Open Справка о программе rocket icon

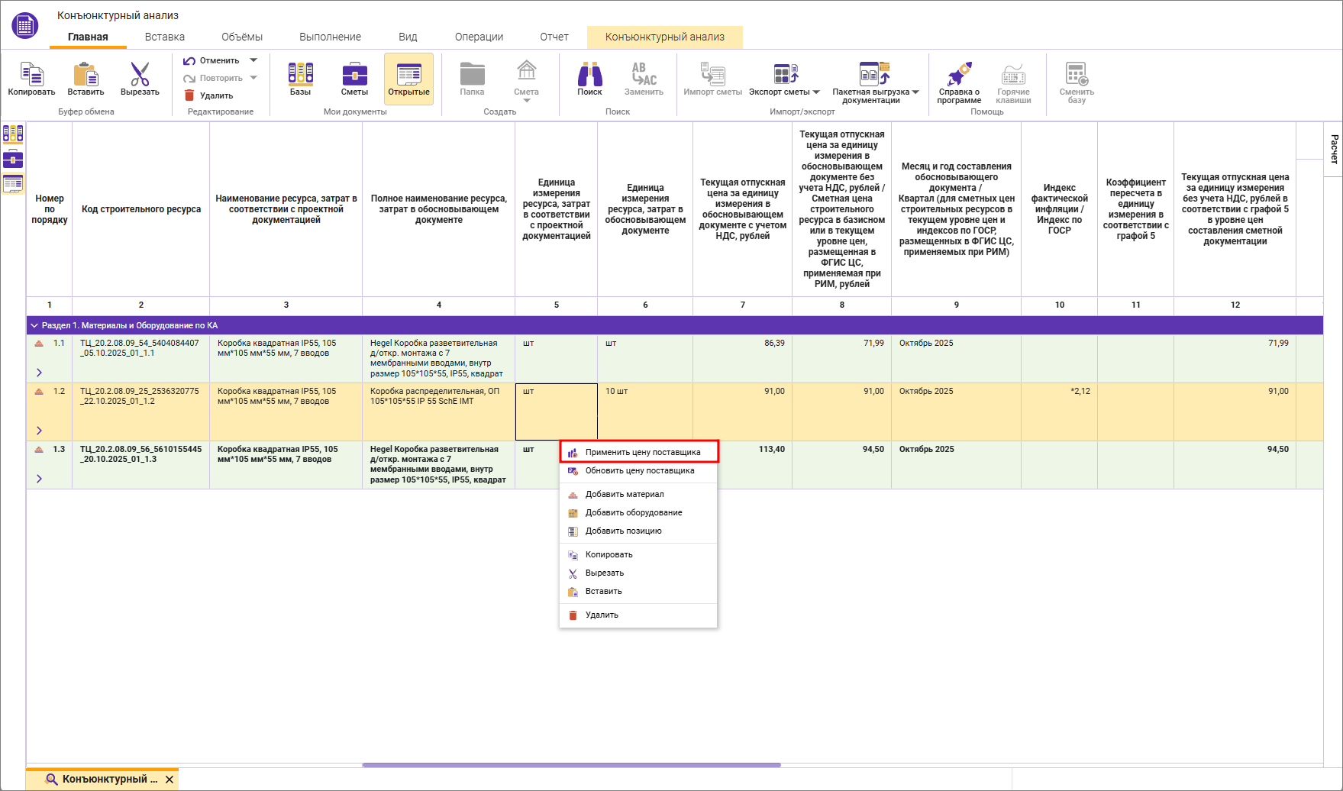(x=959, y=75)
